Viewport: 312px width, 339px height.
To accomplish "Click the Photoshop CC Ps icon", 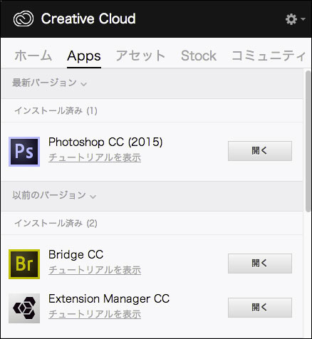I will click(24, 152).
